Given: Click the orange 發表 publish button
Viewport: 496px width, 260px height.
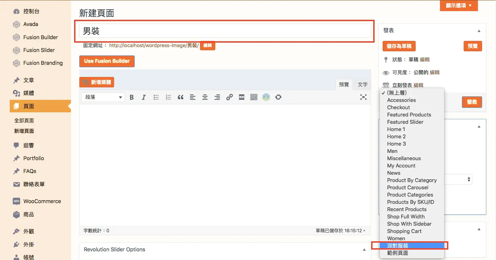Looking at the screenshot, I should [x=472, y=102].
